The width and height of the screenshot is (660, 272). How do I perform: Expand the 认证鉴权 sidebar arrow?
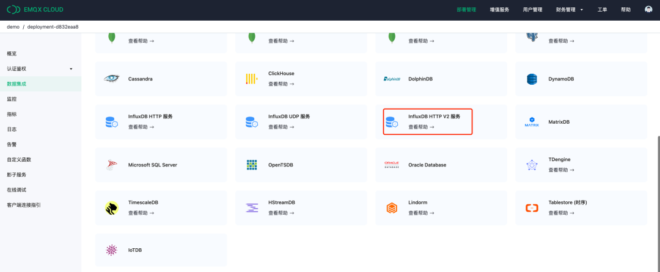71,69
